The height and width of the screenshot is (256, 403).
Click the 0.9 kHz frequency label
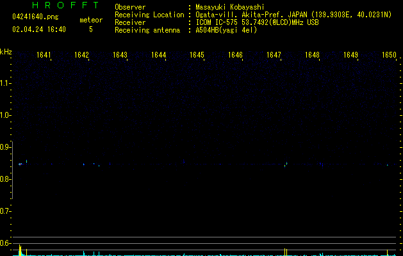[x=5, y=147]
